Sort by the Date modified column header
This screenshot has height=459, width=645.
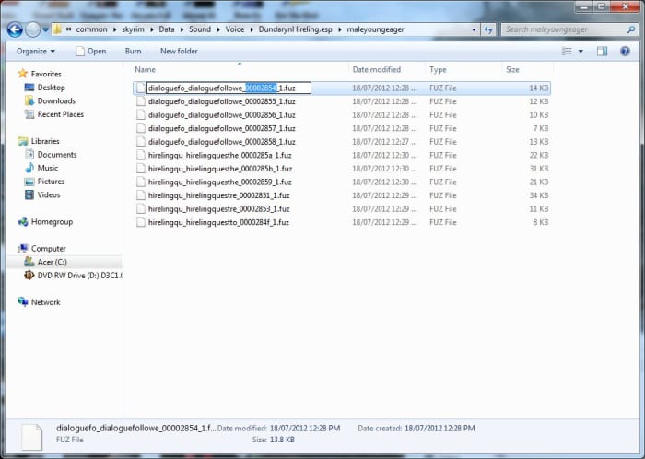click(377, 70)
